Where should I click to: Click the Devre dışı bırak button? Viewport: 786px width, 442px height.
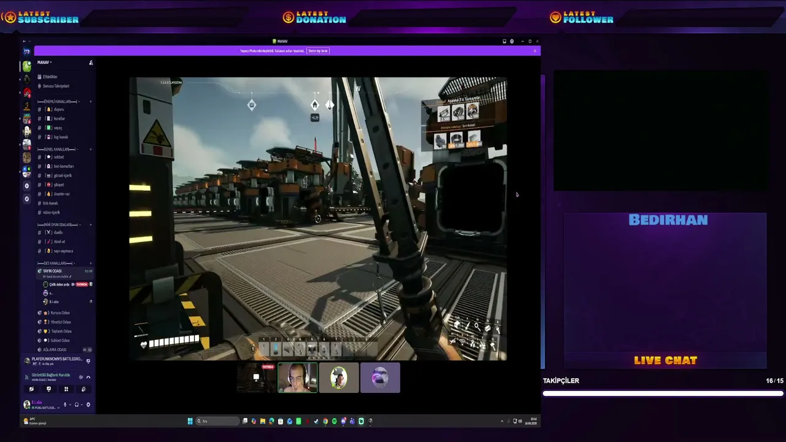coord(318,51)
